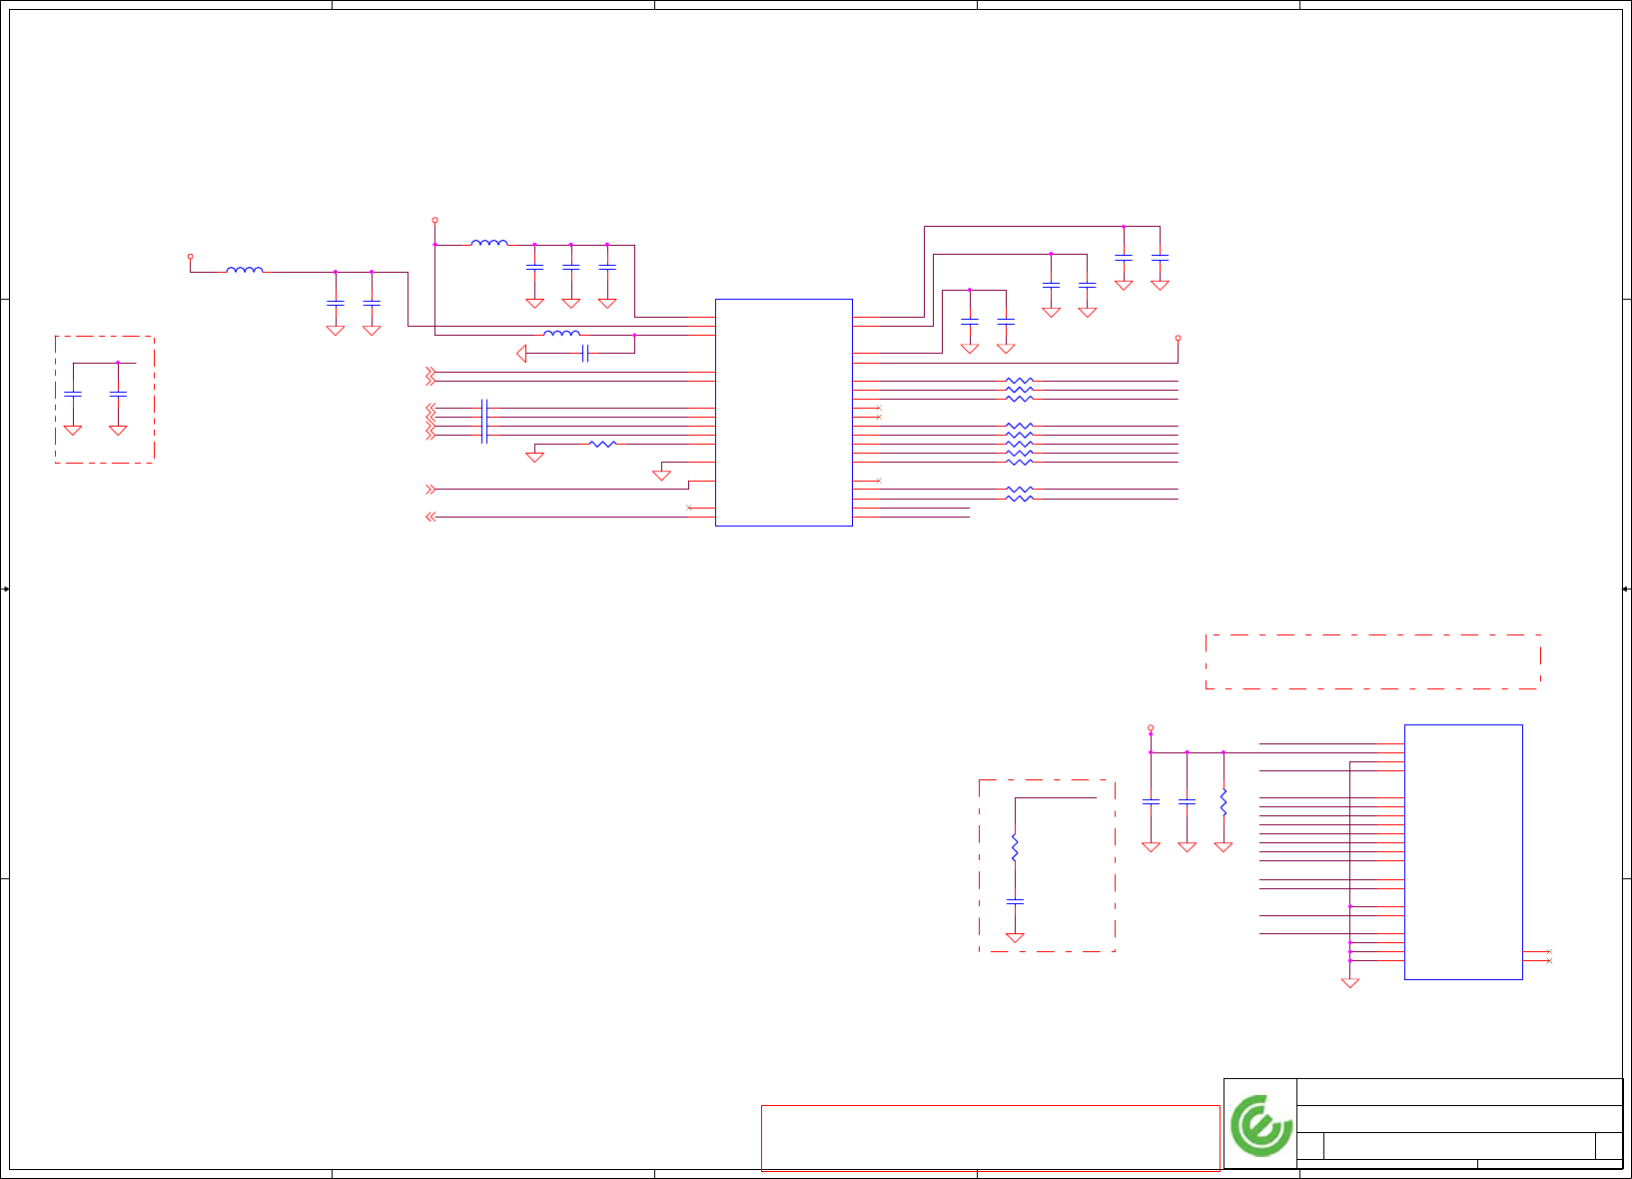Click the power terminal at the far-left rail start
Screen dimensions: 1632x1179
(x=191, y=257)
